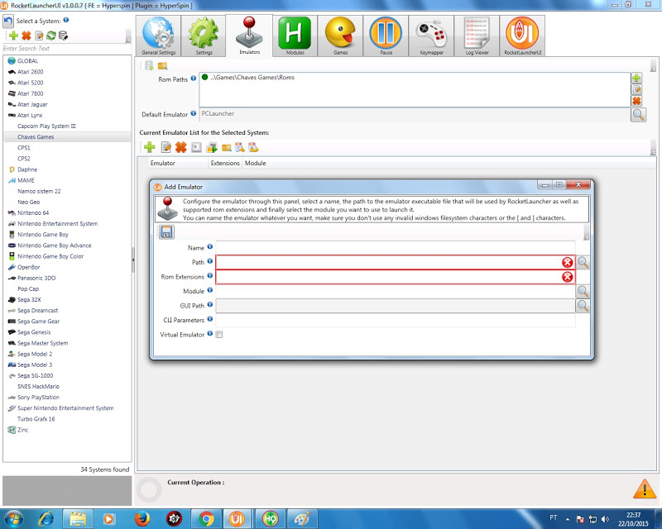Click the red error icon in the Path field

point(568,262)
